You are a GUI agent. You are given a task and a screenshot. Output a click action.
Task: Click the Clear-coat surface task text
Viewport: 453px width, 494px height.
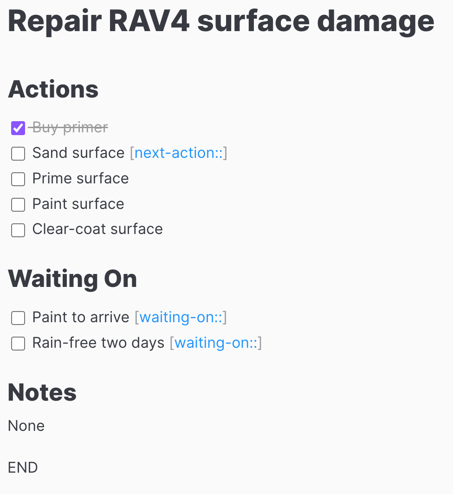(97, 229)
